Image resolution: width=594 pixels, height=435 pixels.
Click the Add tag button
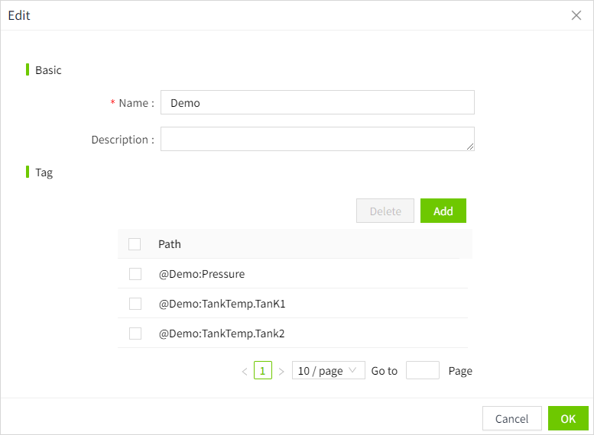tap(443, 211)
